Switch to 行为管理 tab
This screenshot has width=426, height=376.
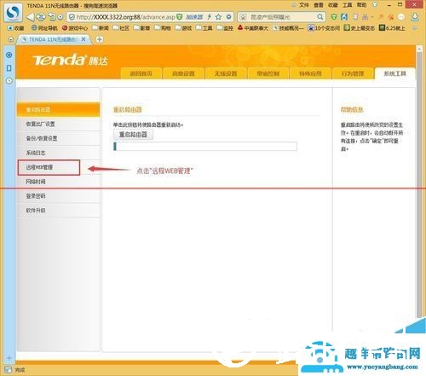click(x=353, y=73)
